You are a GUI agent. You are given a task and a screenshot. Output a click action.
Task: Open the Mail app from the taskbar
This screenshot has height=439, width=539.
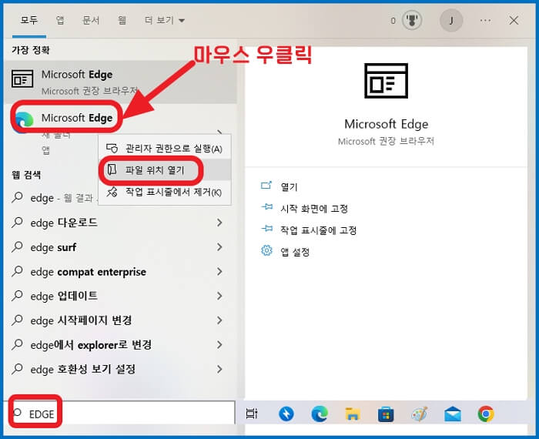tap(453, 414)
